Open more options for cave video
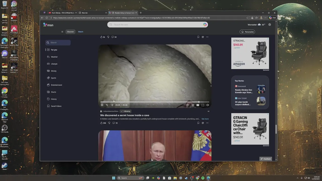This screenshot has height=181, width=322. click(x=207, y=123)
